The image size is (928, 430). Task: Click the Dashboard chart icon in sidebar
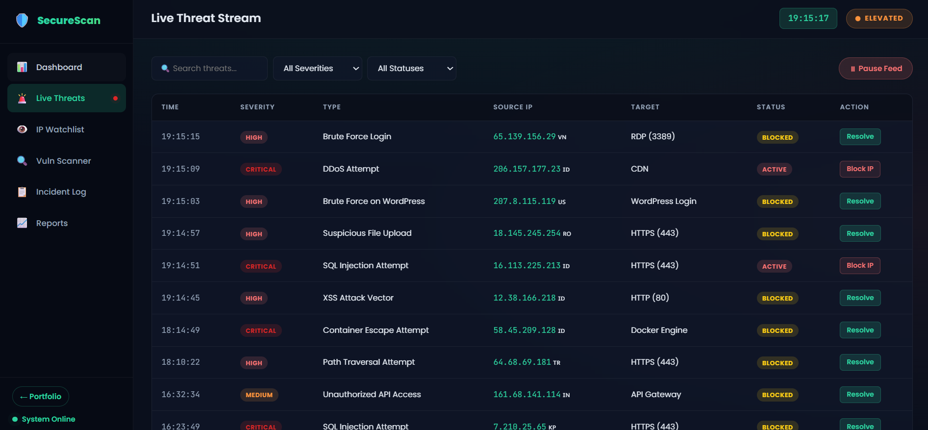pyautogui.click(x=22, y=67)
